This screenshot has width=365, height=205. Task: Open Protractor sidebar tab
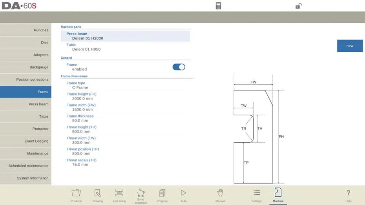pos(26,129)
